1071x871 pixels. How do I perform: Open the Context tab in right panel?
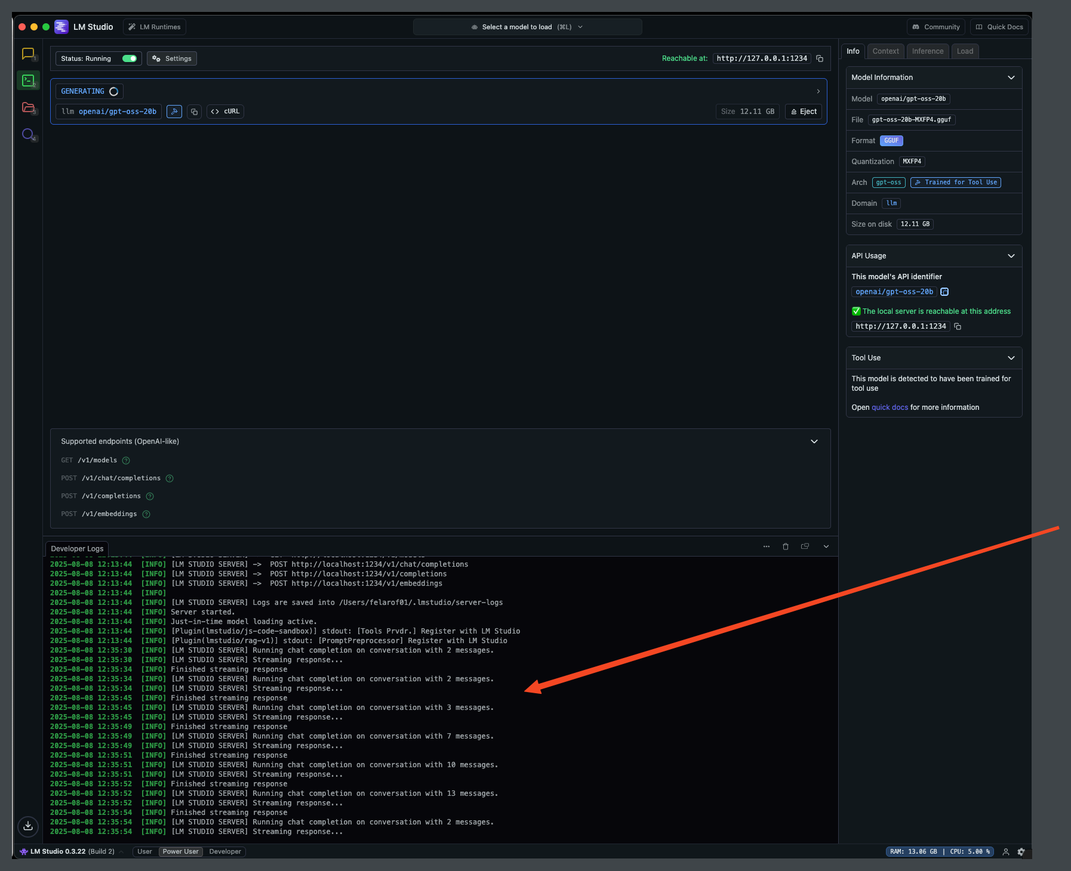pyautogui.click(x=886, y=51)
